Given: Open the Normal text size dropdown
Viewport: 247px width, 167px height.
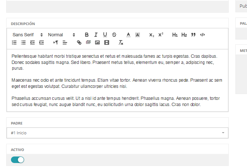Looking at the screenshot, I should [61, 35].
